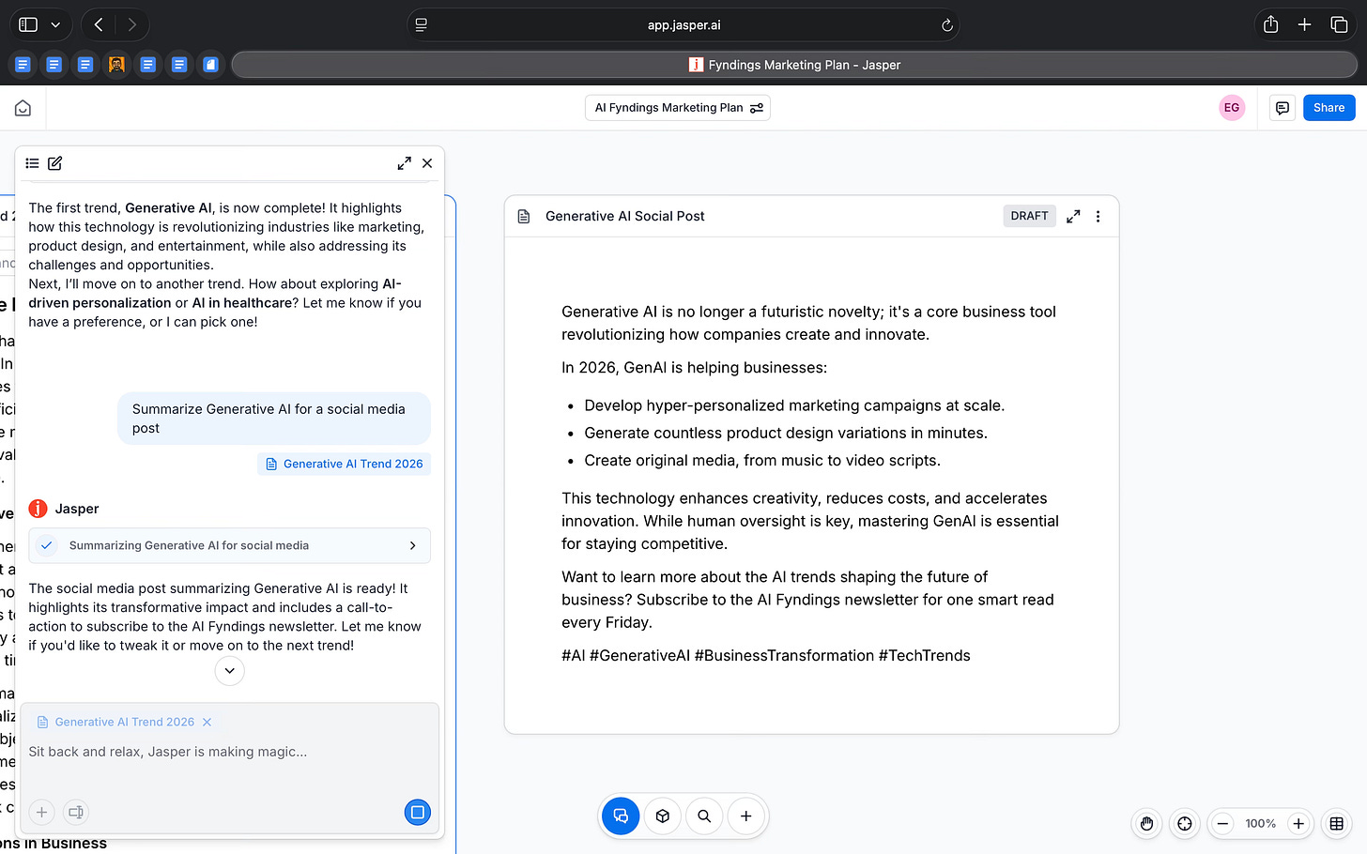1367x854 pixels.
Task: Open canvas search from the bottom toolbar
Action: pyautogui.click(x=704, y=816)
